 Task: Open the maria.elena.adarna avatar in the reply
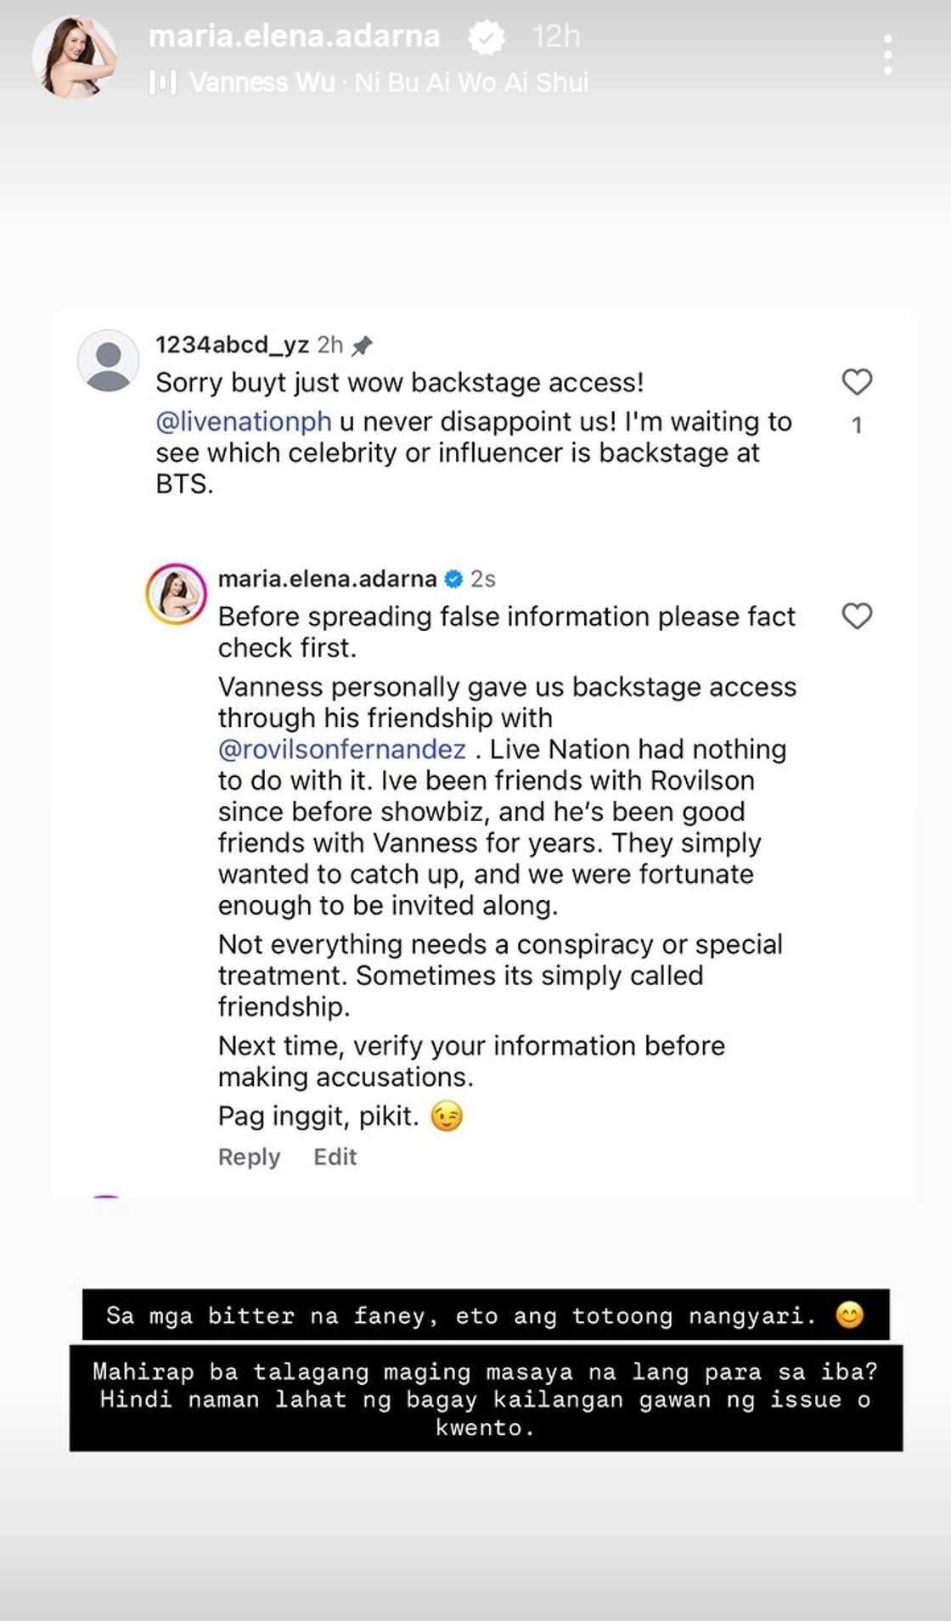pyautogui.click(x=177, y=594)
